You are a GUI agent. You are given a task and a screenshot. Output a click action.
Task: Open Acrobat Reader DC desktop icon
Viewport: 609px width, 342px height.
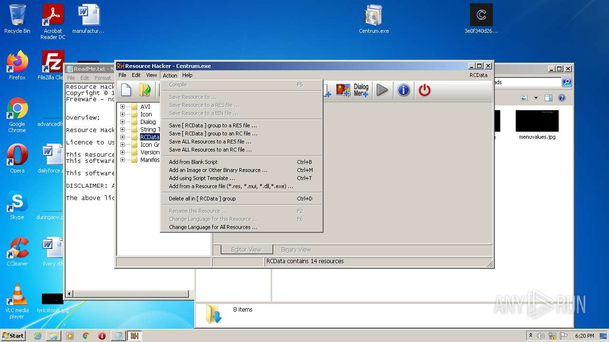(53, 22)
